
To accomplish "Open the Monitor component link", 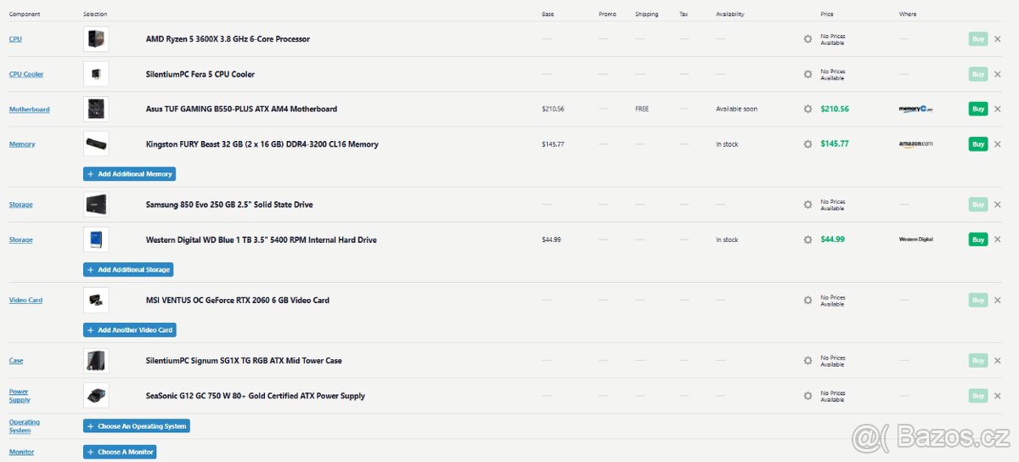I will [x=21, y=452].
